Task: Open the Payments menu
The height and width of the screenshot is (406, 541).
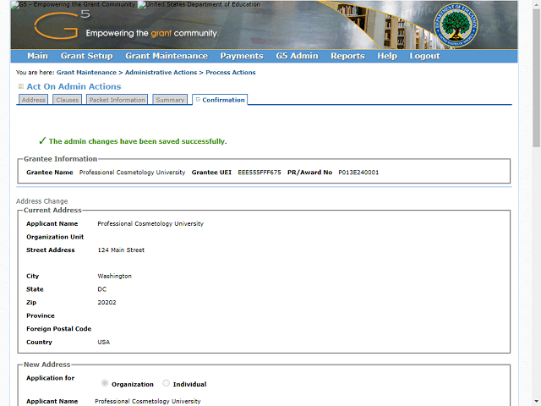Action: [242, 56]
